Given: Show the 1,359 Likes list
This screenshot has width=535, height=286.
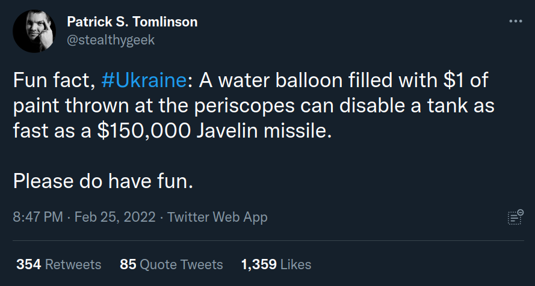Looking at the screenshot, I should [276, 264].
